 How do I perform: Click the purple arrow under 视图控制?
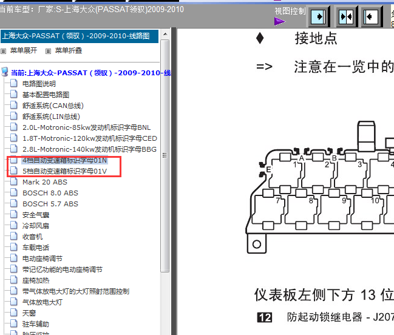280,21
